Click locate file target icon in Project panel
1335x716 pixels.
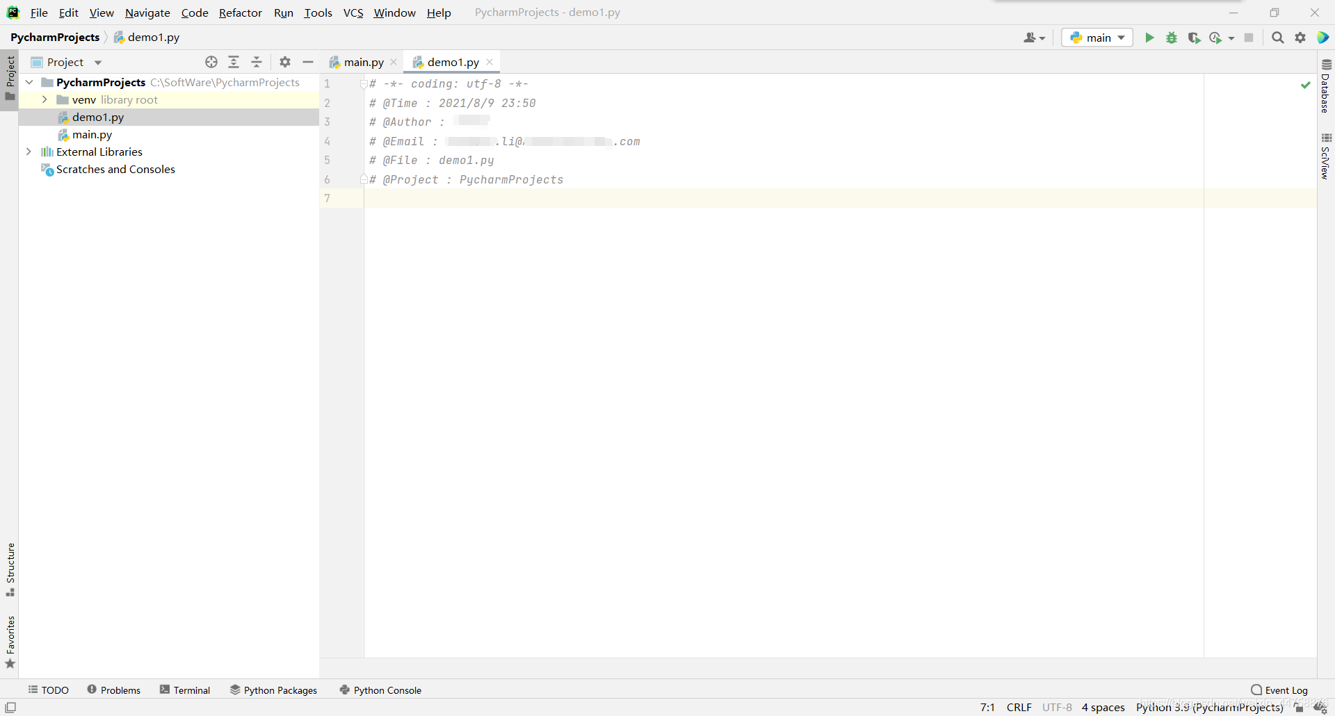pos(211,62)
